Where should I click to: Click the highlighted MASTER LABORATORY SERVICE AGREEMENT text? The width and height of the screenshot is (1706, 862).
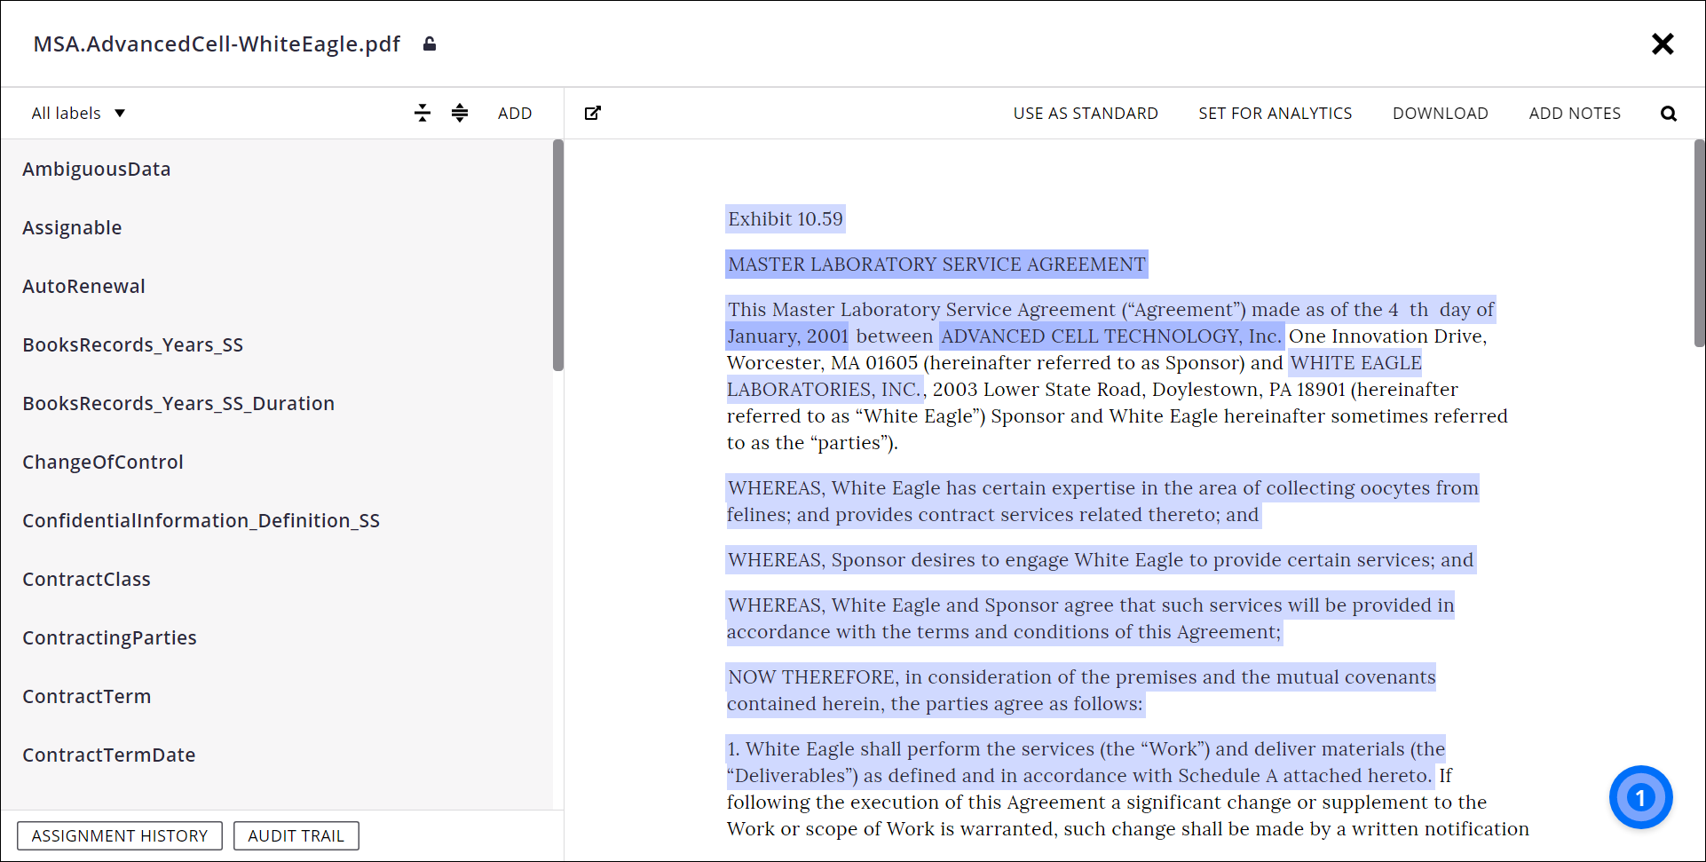pyautogui.click(x=936, y=264)
